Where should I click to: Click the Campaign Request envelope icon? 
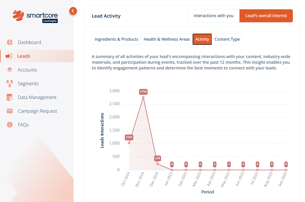coord(10,111)
